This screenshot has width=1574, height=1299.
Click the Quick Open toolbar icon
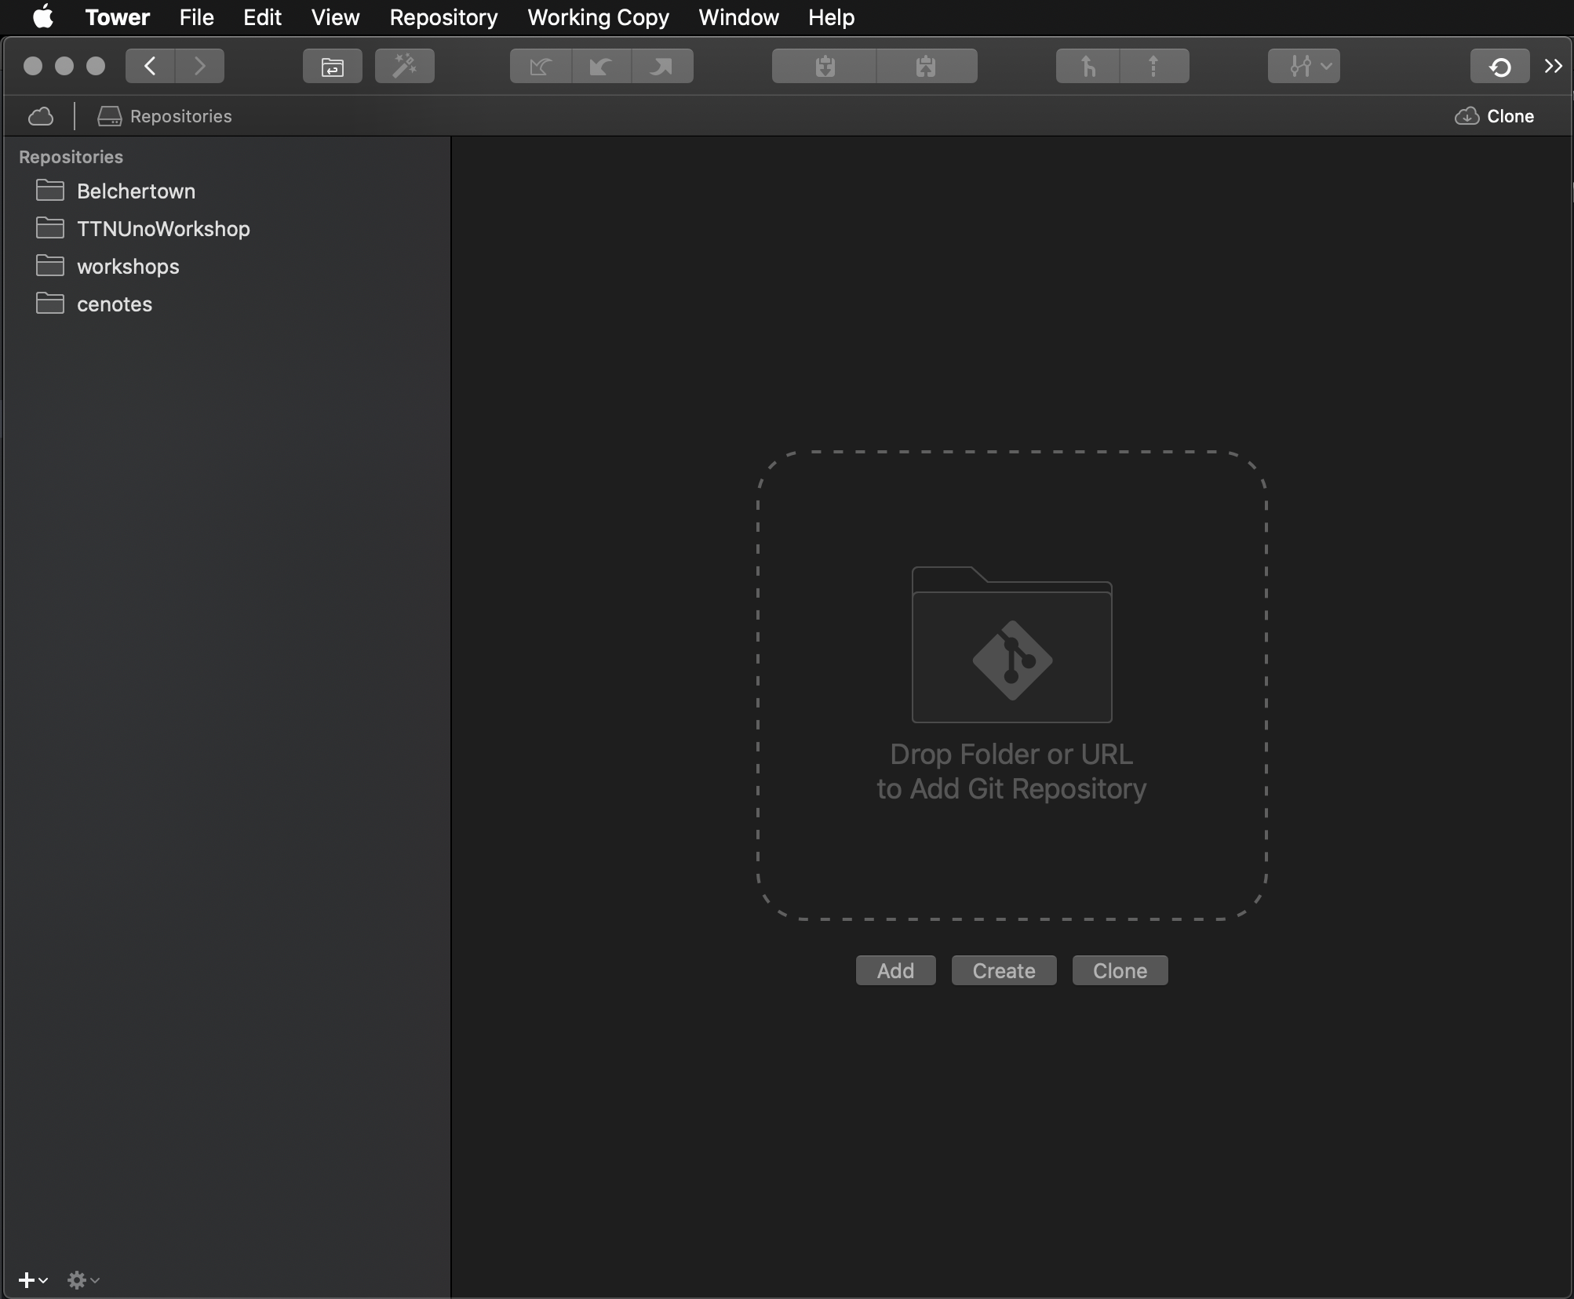click(x=333, y=66)
